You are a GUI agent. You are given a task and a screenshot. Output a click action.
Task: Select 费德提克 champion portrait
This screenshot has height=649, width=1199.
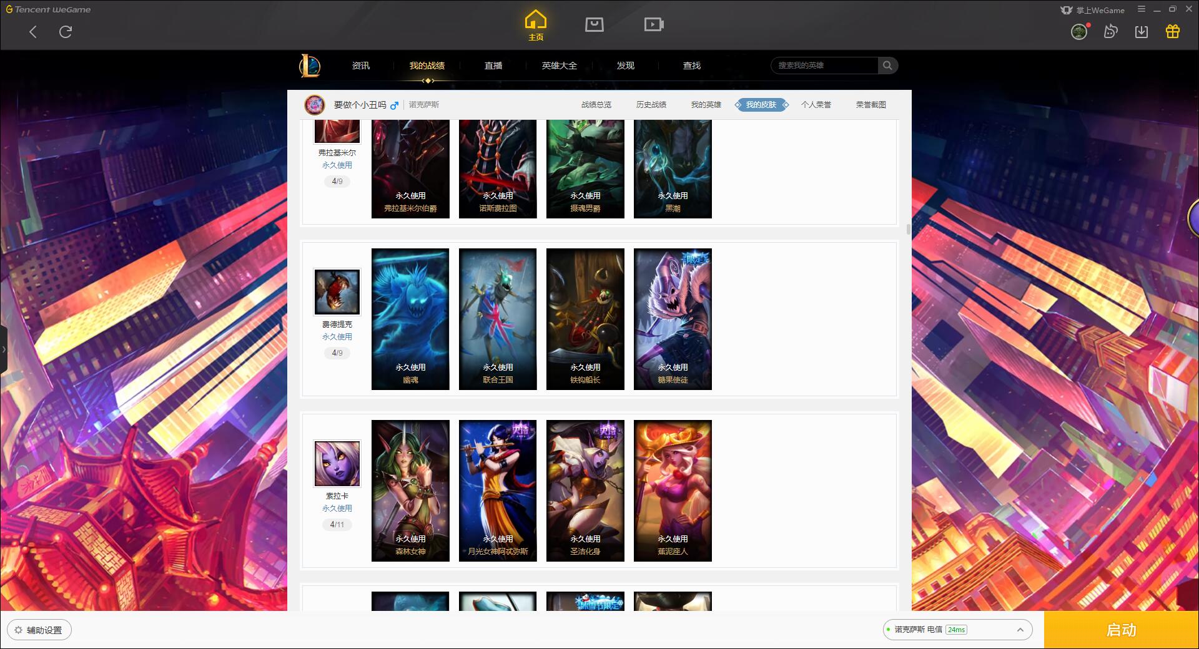[337, 292]
